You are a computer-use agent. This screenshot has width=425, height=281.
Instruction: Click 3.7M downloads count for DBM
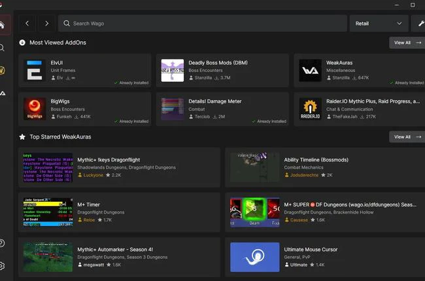click(225, 78)
